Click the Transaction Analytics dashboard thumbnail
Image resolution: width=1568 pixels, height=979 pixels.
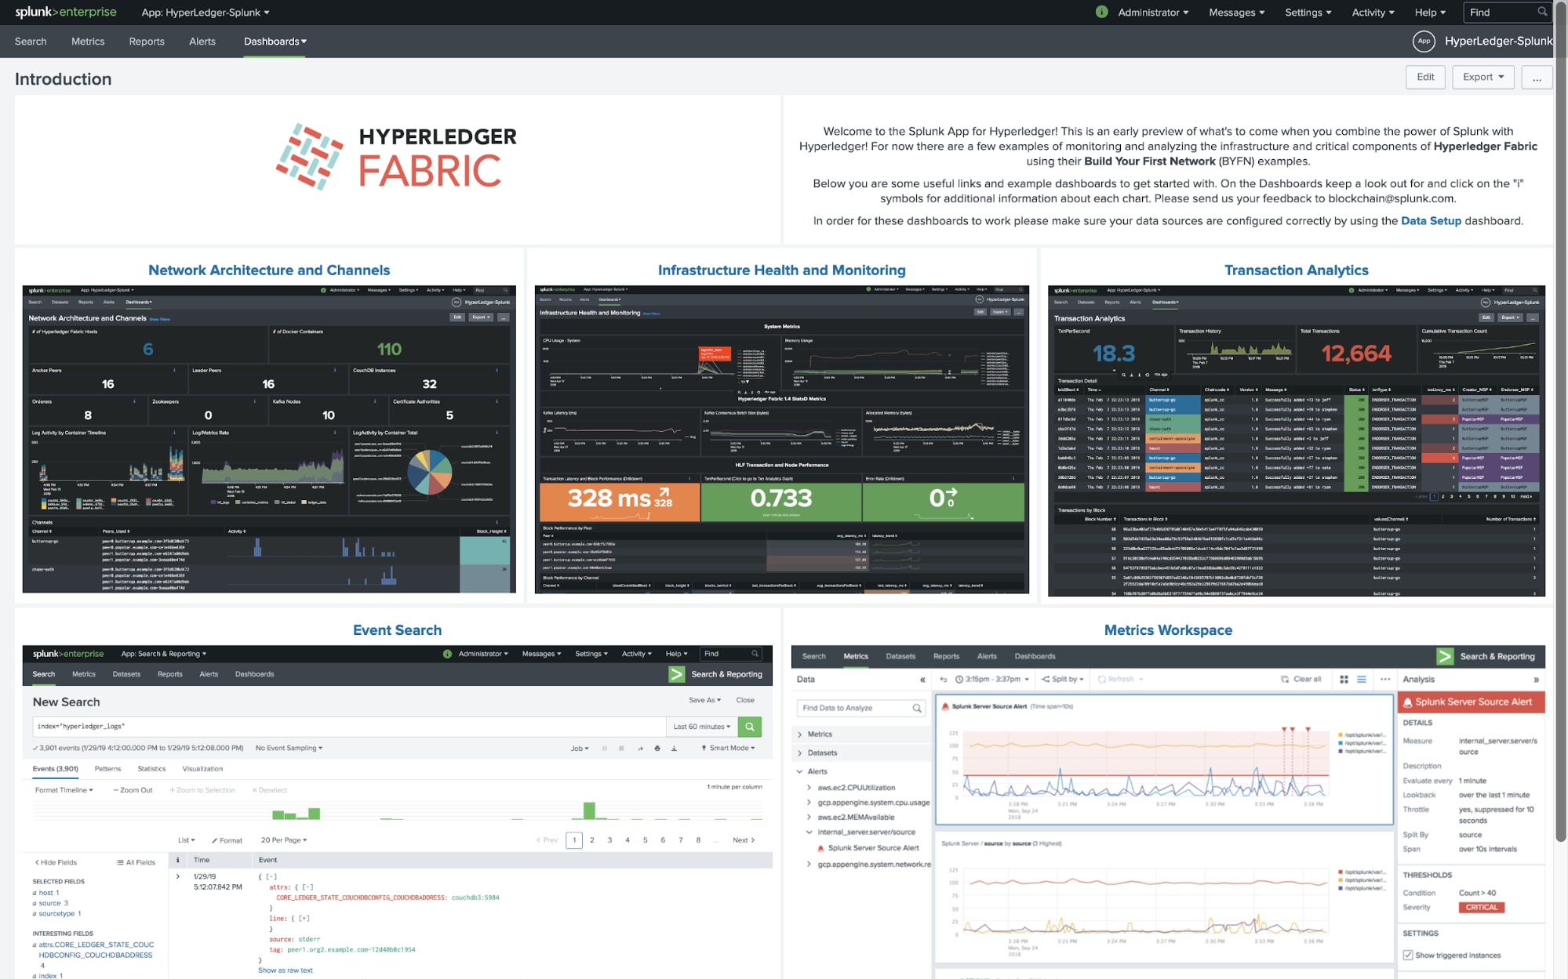tap(1296, 441)
